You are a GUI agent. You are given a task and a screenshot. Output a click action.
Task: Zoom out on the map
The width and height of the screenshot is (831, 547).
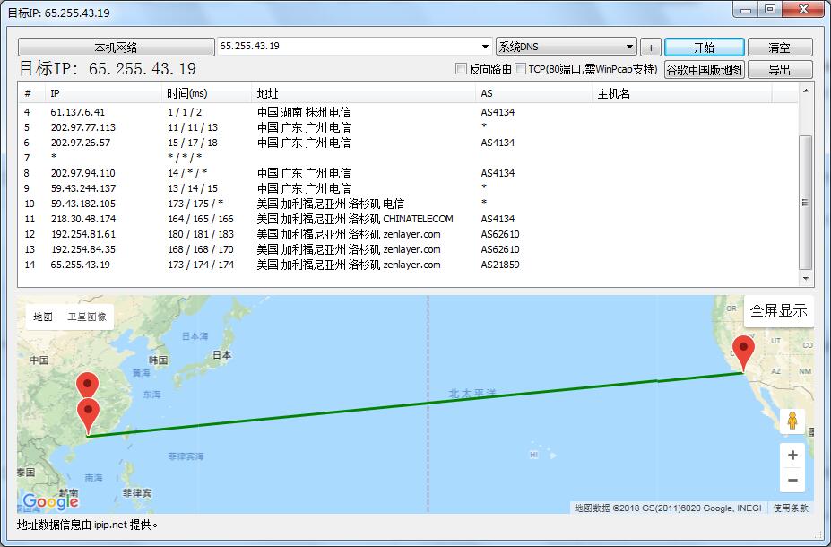(x=792, y=481)
